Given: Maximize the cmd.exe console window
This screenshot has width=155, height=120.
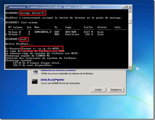Looking at the screenshot, I should 126,7.
